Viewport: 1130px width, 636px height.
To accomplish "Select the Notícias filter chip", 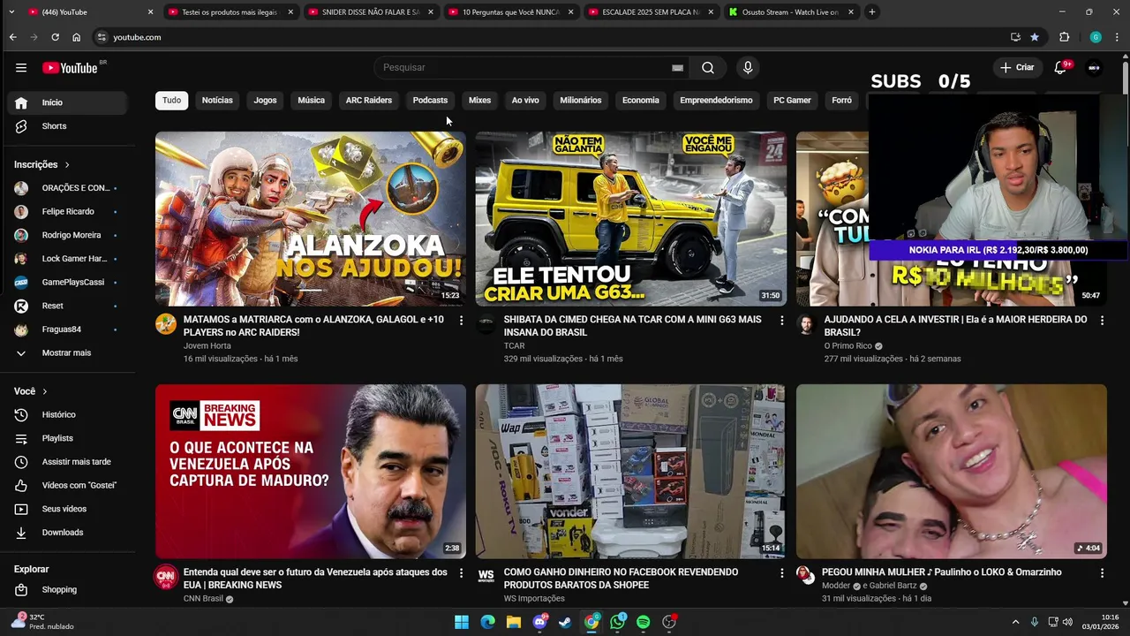I will 217,100.
